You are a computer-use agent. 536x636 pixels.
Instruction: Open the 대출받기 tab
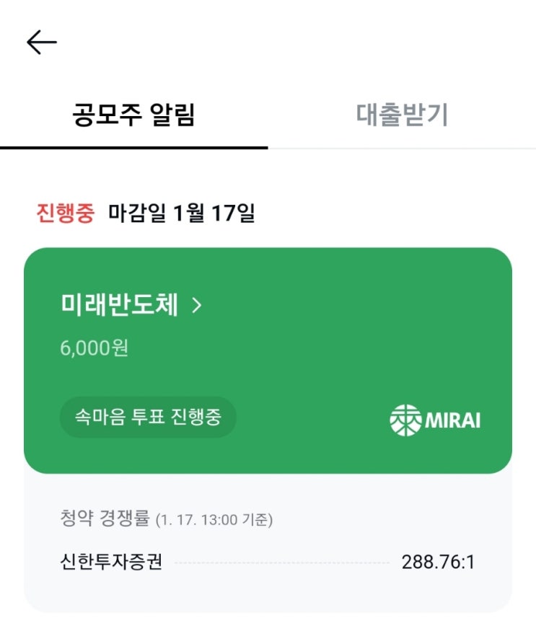(x=402, y=115)
